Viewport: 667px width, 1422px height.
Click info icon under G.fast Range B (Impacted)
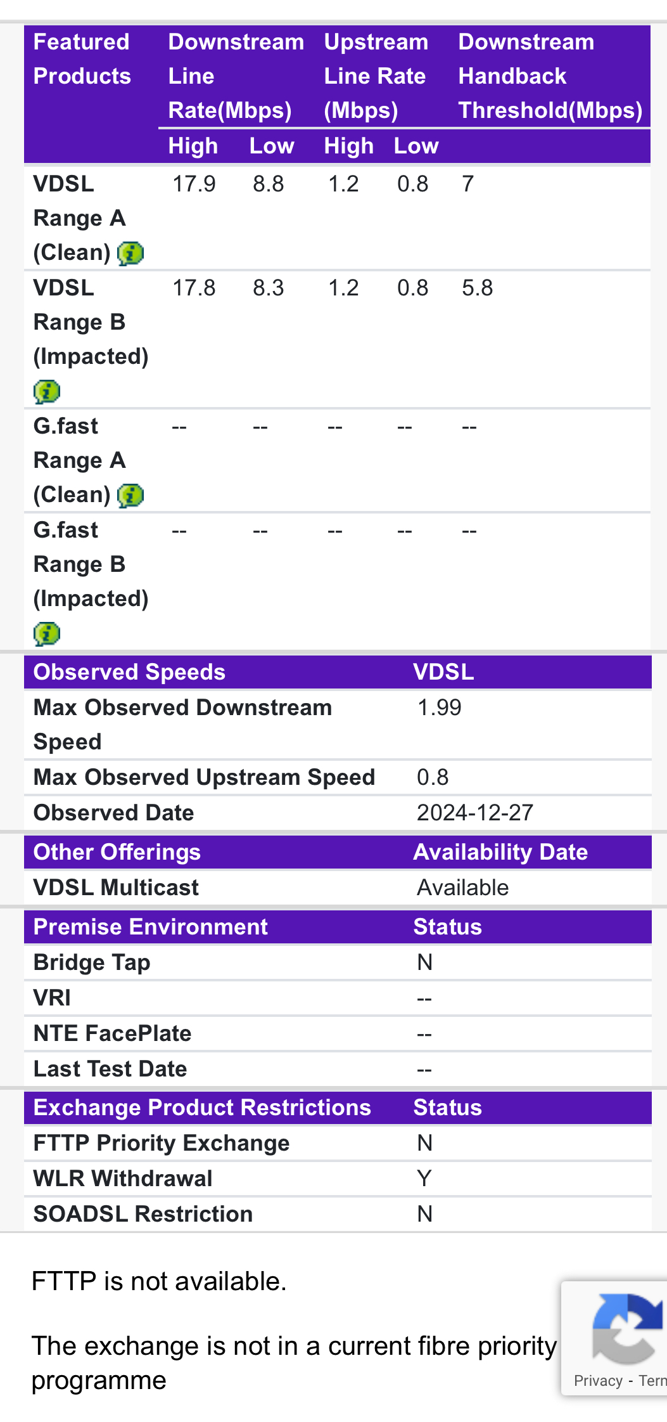(x=47, y=633)
